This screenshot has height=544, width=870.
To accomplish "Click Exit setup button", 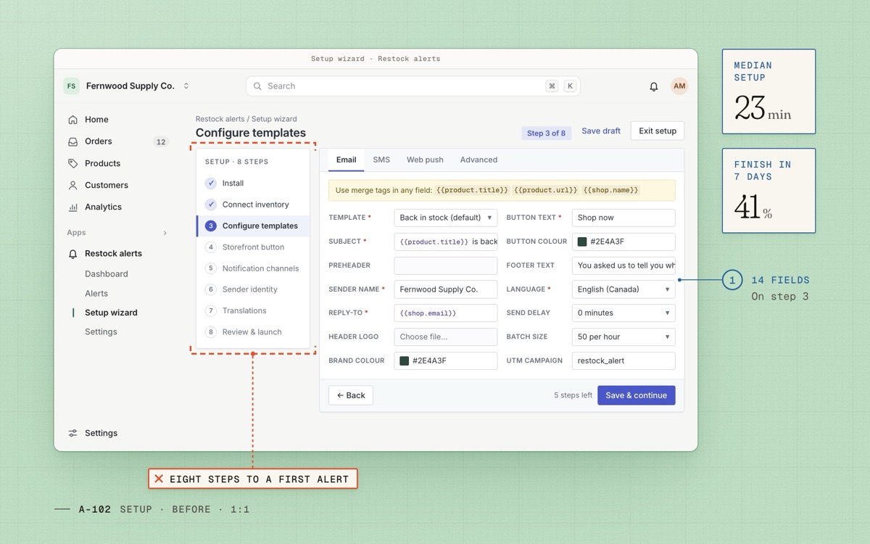I will tap(658, 131).
